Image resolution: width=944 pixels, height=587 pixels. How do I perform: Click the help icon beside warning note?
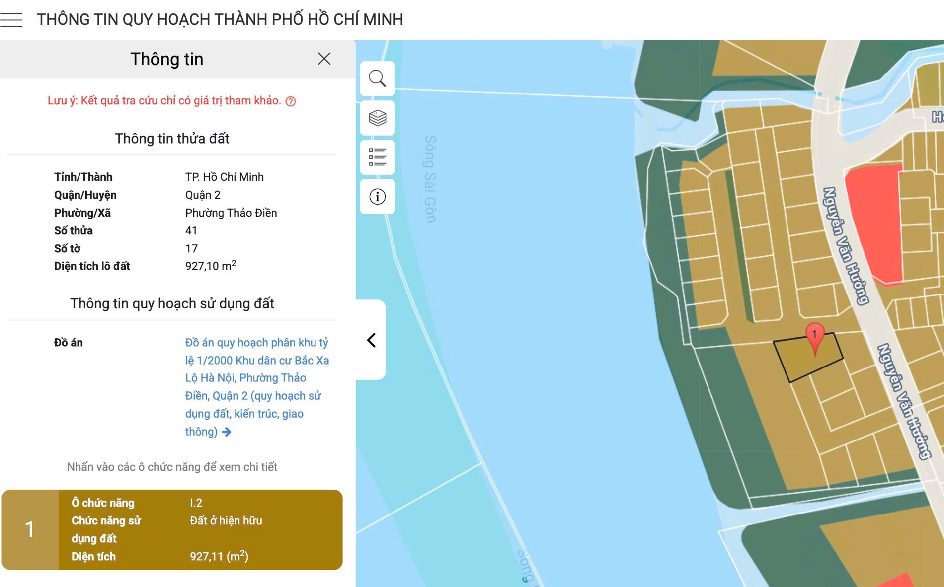[291, 101]
